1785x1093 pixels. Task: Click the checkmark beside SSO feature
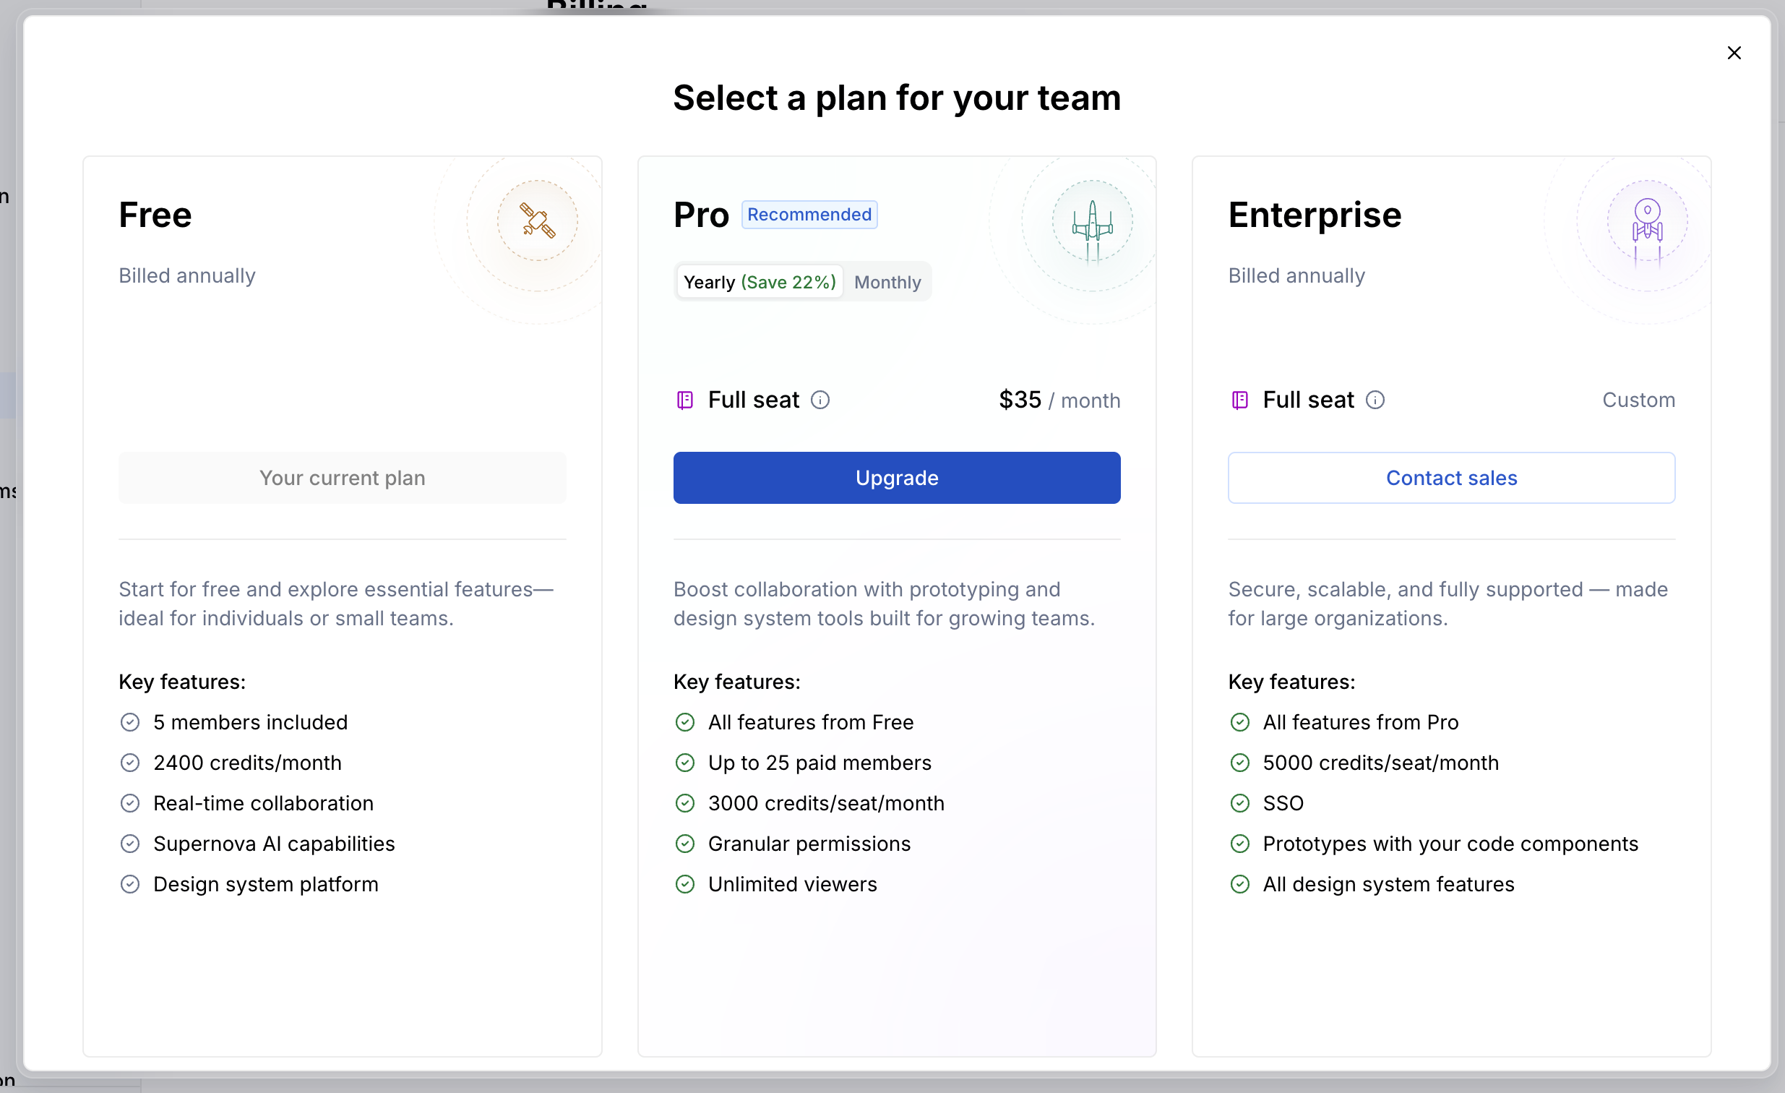[1239, 803]
